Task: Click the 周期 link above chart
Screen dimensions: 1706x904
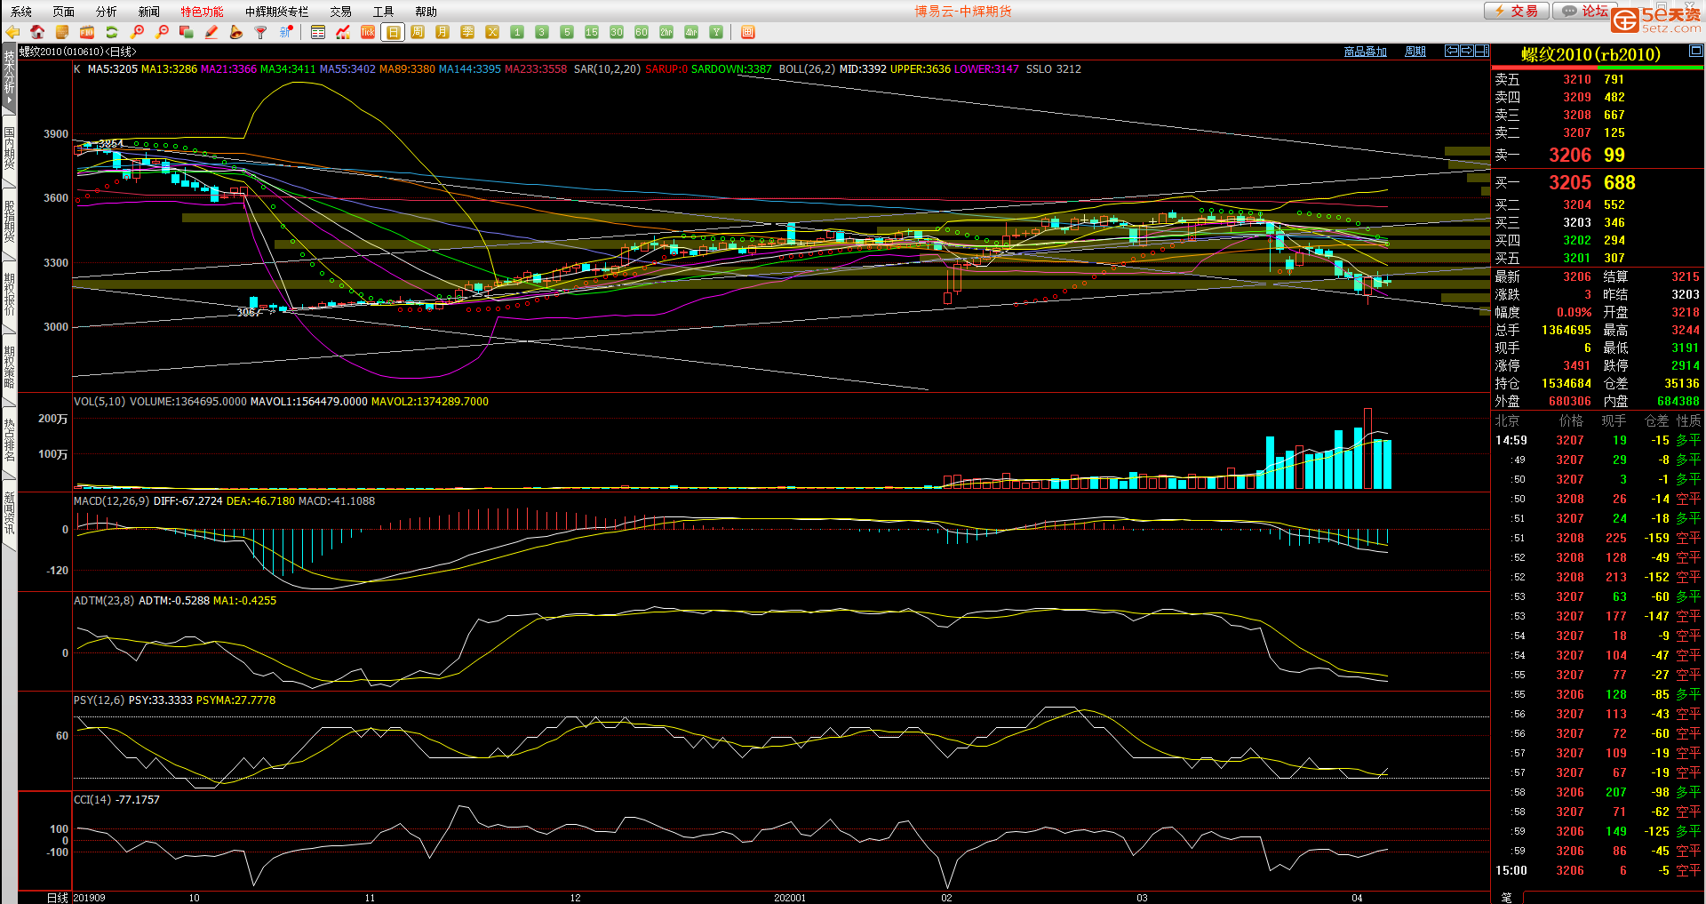Action: click(x=1415, y=52)
